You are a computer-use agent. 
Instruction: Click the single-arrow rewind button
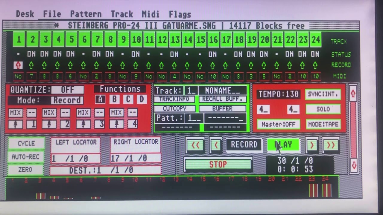click(x=216, y=145)
